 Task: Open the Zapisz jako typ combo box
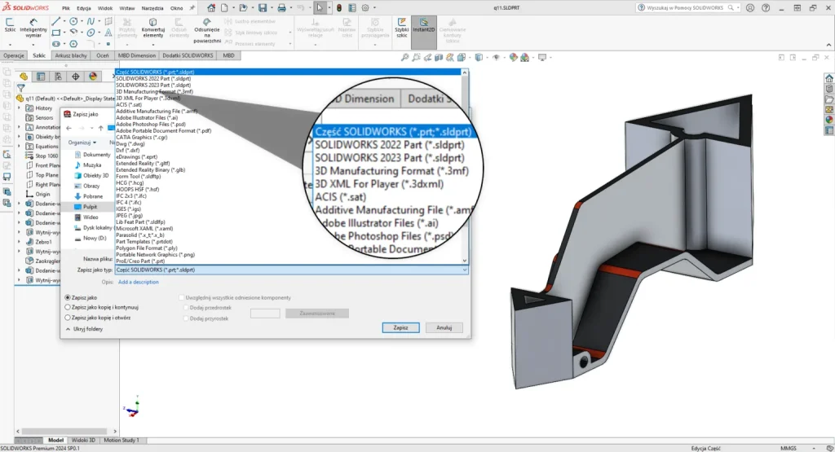[x=292, y=270]
